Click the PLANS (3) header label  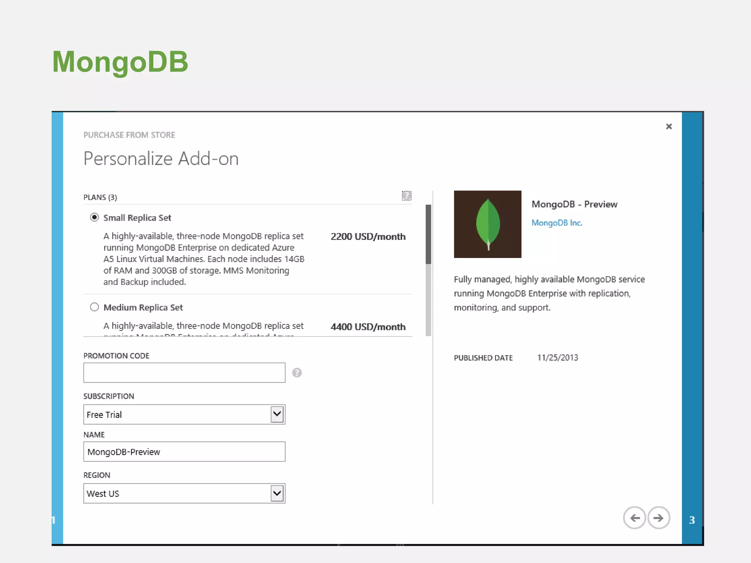pos(100,197)
